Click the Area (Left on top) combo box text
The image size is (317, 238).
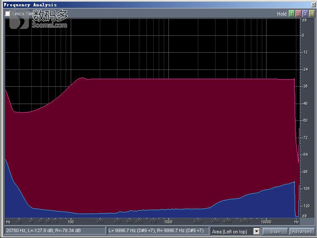[232, 231]
